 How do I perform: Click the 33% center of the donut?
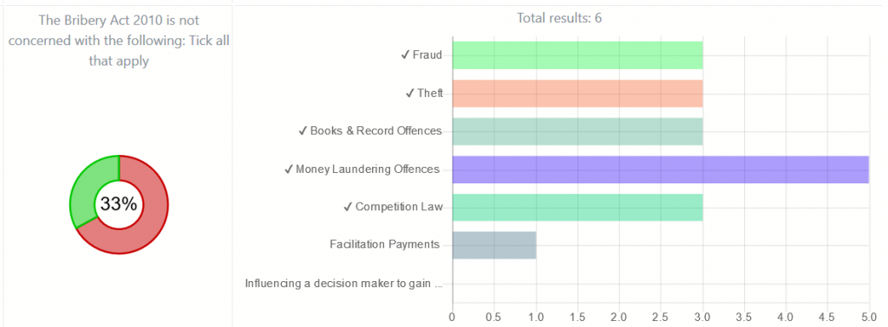click(x=119, y=204)
